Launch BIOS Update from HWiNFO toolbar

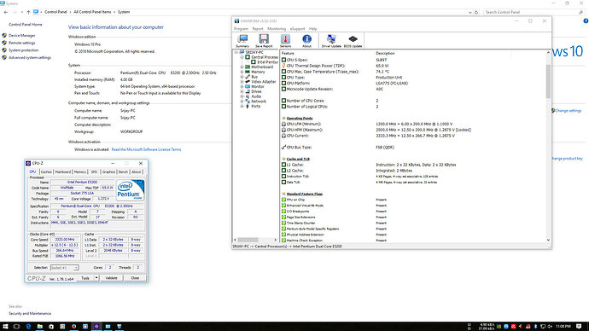coord(353,41)
